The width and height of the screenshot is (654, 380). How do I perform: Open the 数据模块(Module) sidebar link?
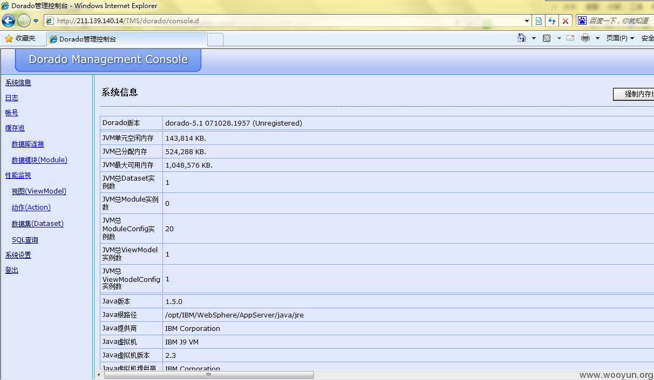tap(39, 160)
